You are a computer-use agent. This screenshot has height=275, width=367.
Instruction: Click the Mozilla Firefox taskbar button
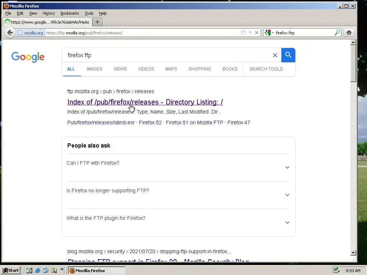97,270
